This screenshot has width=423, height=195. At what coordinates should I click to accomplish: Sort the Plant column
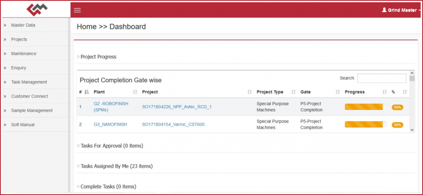tap(135, 92)
